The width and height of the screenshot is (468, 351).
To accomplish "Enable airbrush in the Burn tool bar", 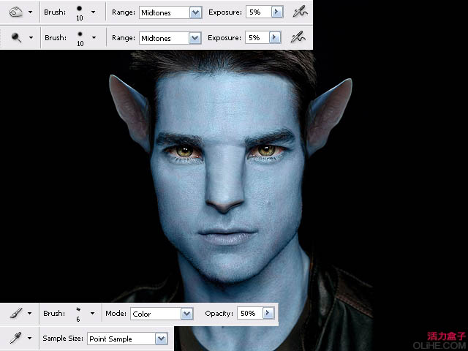I will [300, 12].
